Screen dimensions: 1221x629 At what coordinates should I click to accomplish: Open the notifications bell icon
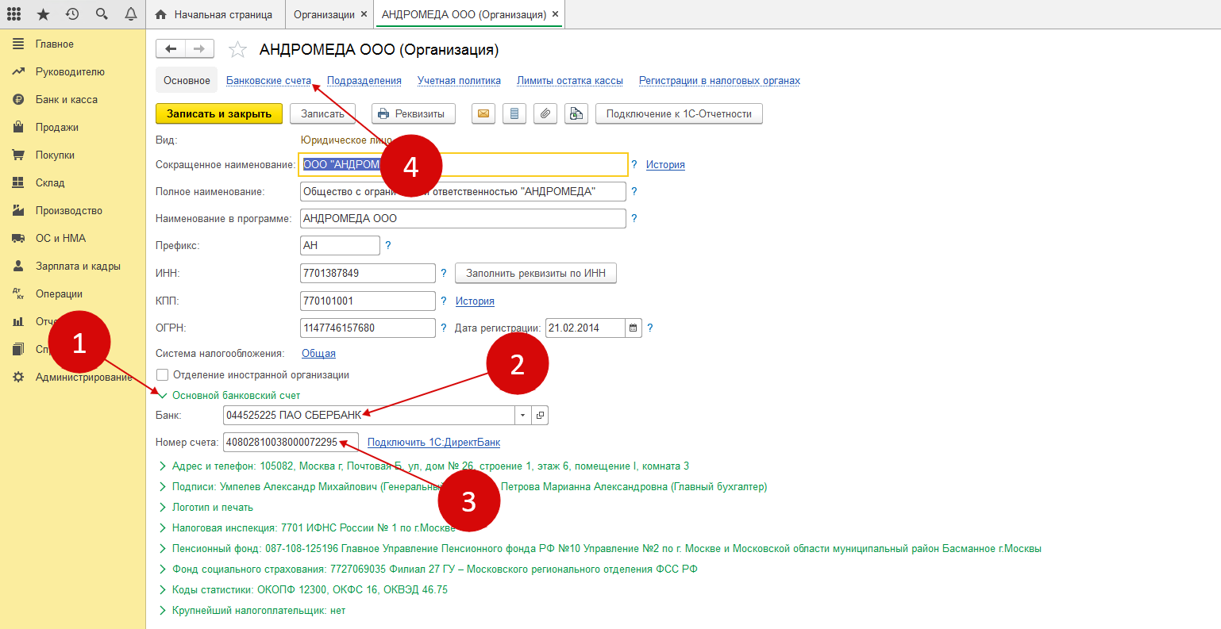pos(131,14)
